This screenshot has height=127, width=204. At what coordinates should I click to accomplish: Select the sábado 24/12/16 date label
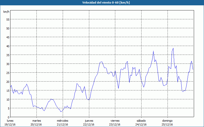click(x=141, y=122)
